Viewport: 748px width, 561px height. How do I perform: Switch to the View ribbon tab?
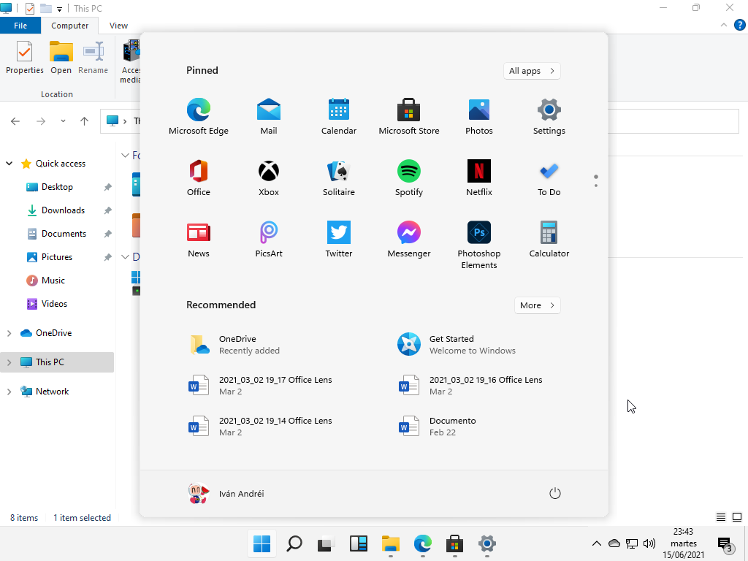point(118,26)
